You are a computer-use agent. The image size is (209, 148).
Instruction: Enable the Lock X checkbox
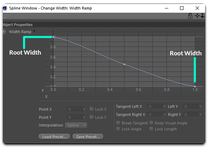[92, 109]
